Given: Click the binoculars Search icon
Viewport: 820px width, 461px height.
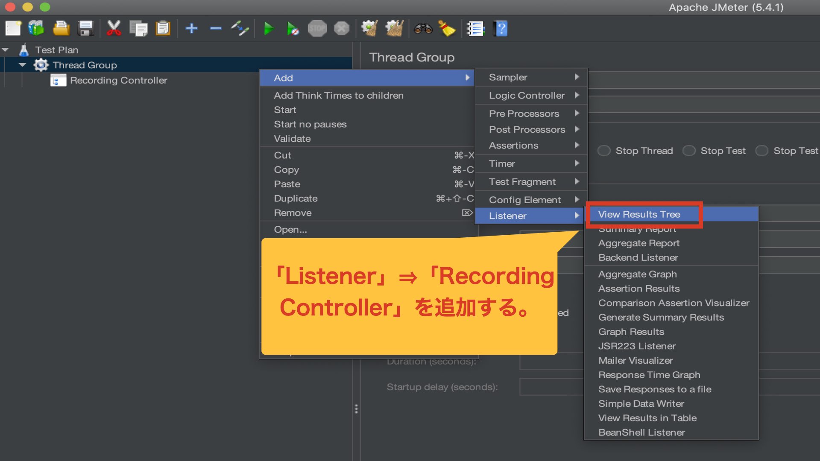Looking at the screenshot, I should pos(423,29).
